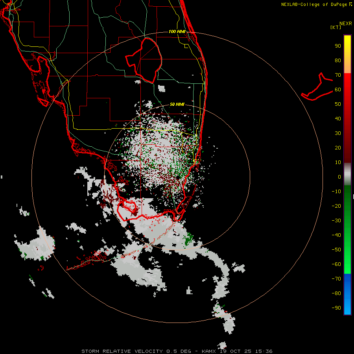Click the 70 value on the velocity scale
Image resolution: width=354 pixels, height=354 pixels.
pos(338,75)
